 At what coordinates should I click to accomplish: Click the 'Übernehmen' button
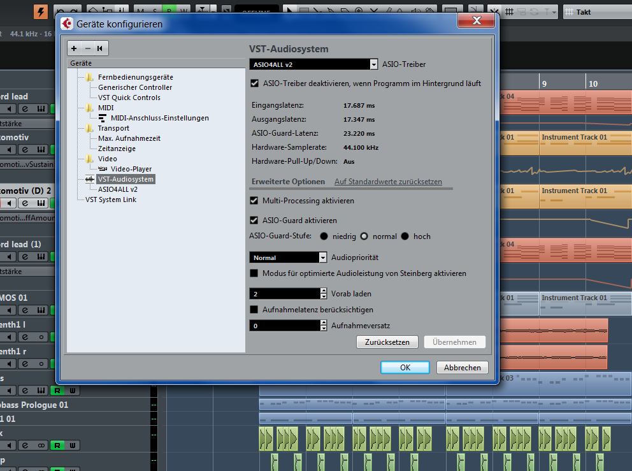click(455, 342)
